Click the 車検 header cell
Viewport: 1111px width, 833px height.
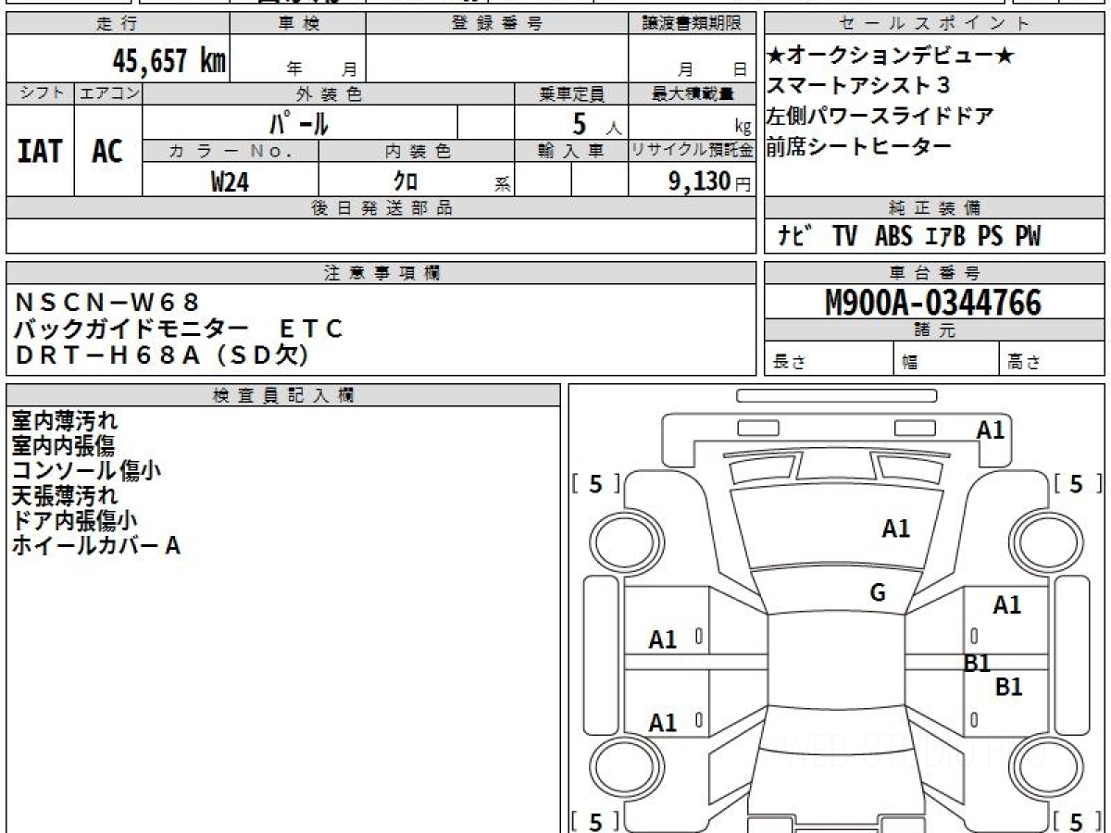point(298,24)
